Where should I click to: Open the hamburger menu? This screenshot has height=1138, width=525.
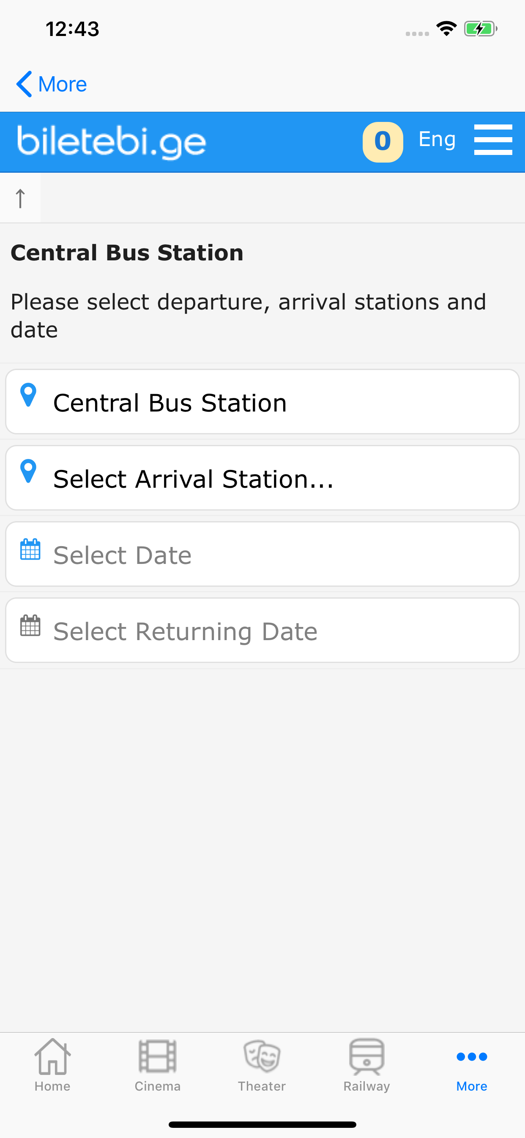(493, 140)
